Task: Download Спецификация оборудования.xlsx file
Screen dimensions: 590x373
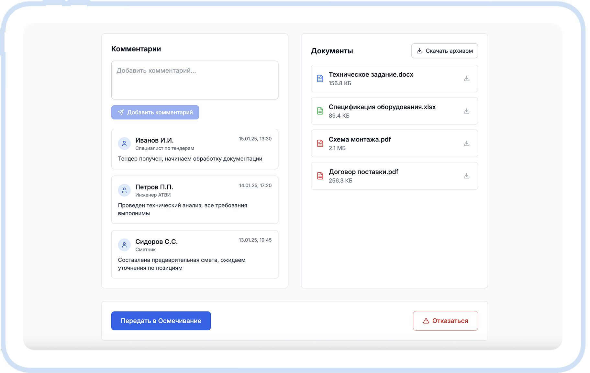Action: pos(466,111)
